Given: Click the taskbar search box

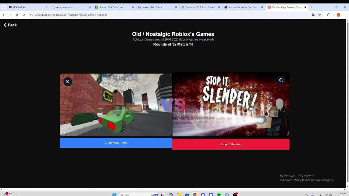Looking at the screenshot, I should [139, 195].
